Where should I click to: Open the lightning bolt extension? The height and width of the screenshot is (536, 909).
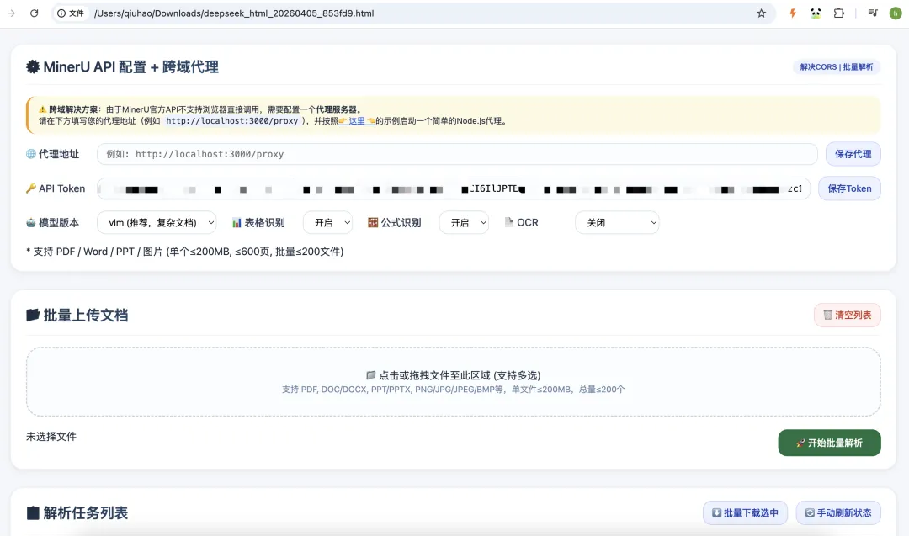(x=793, y=13)
